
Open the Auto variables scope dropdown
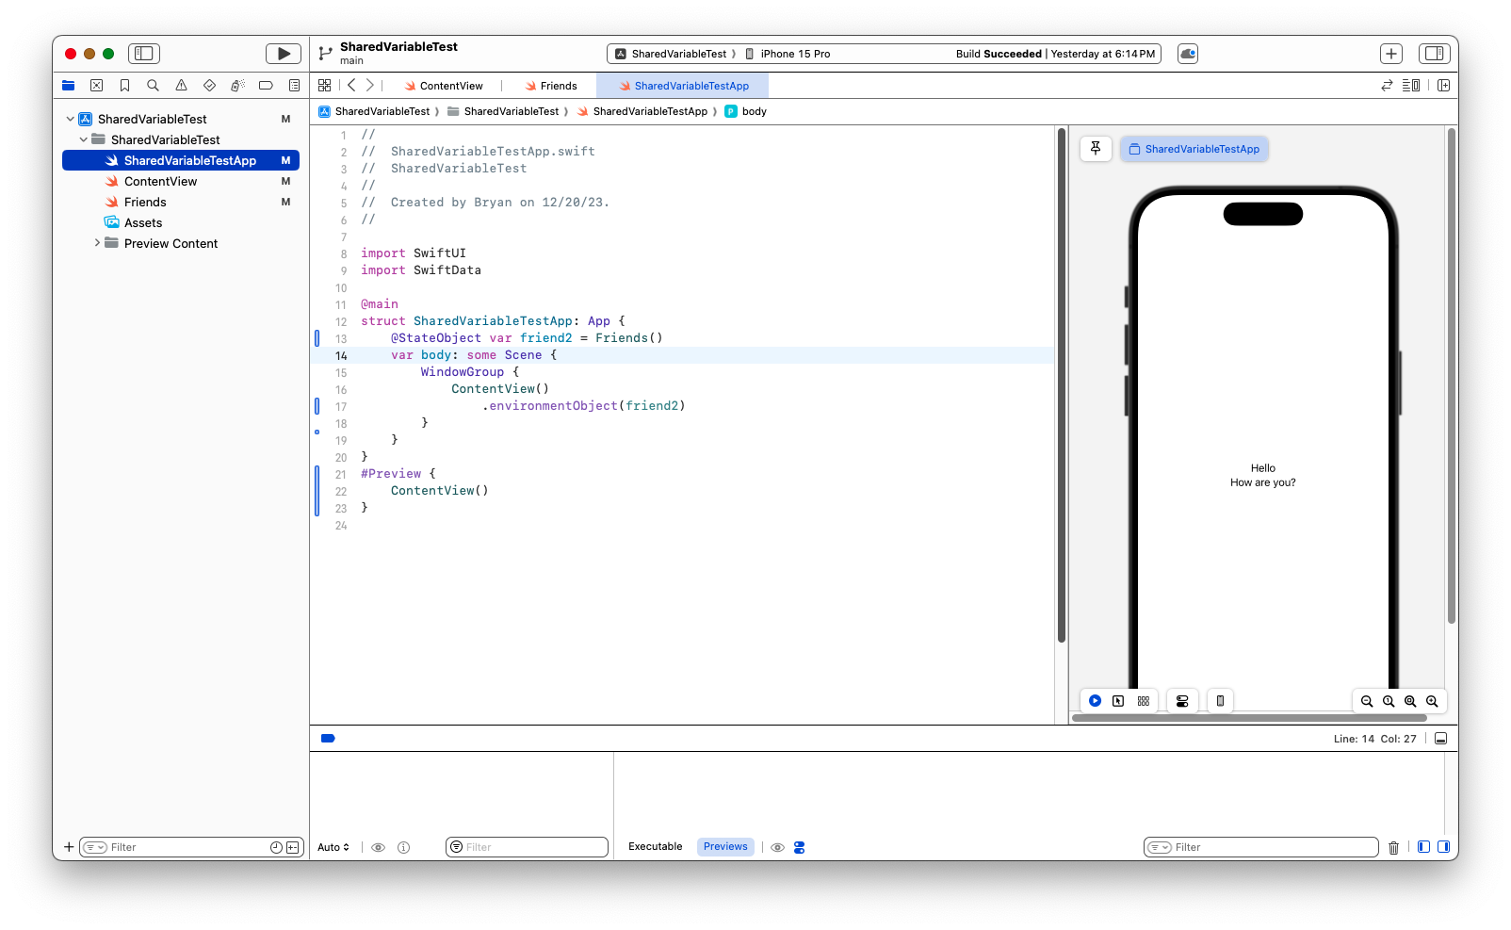tap(333, 847)
